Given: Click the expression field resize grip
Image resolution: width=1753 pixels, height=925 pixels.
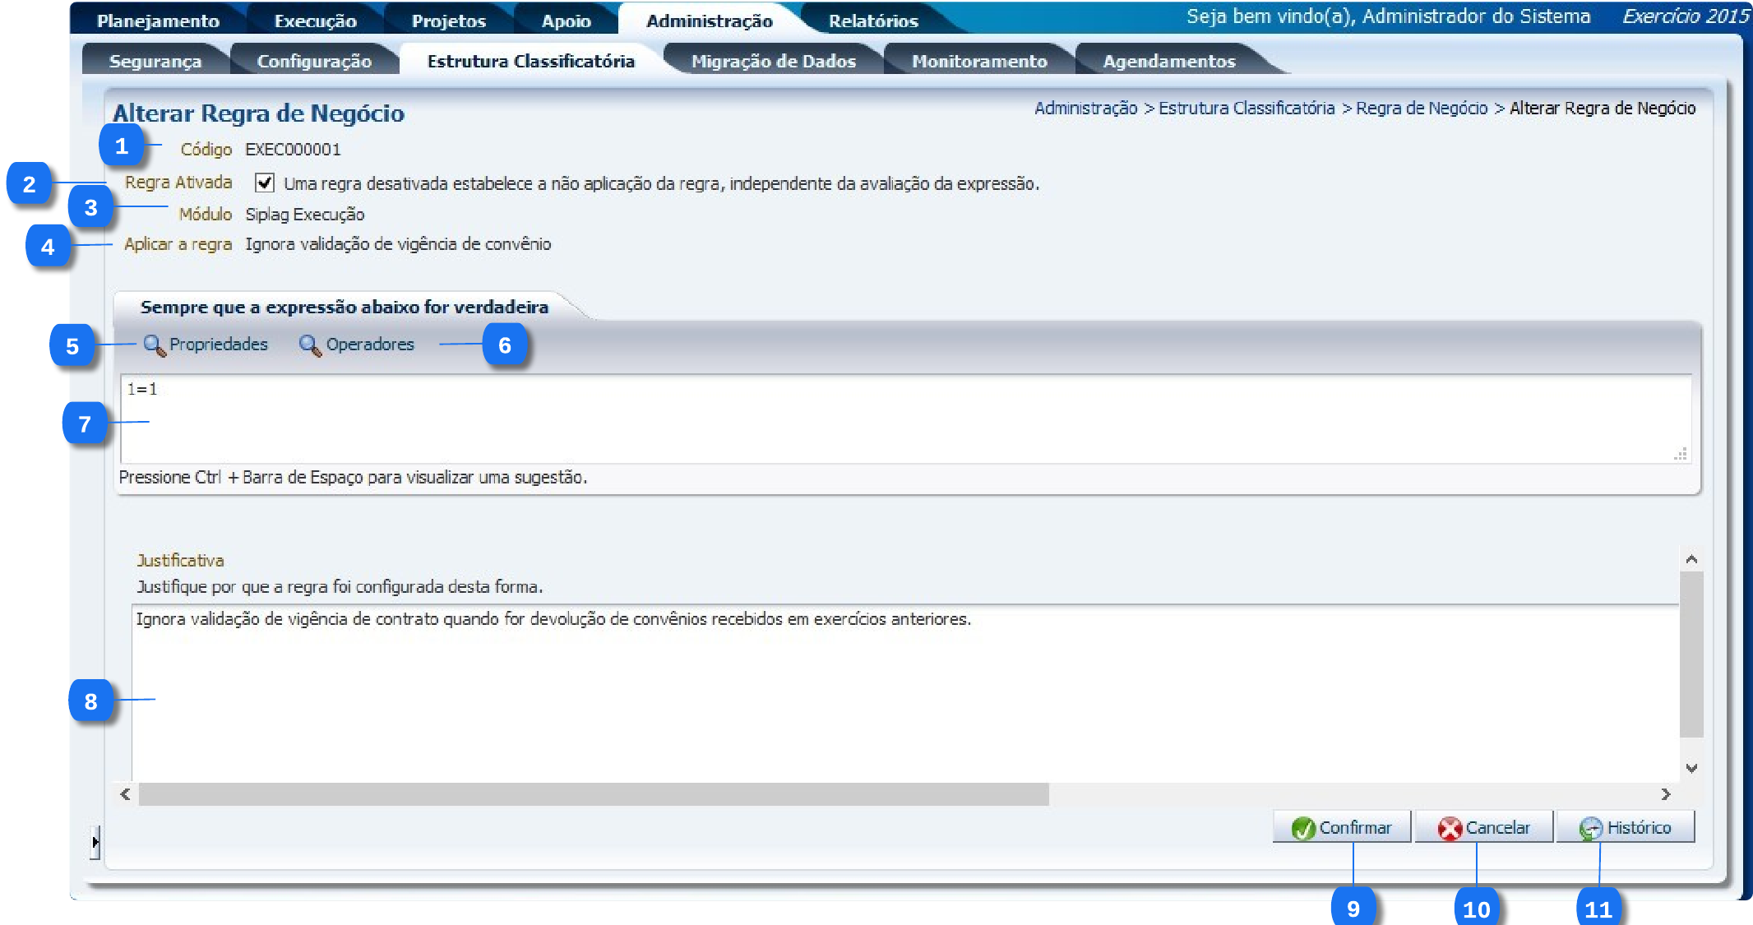Looking at the screenshot, I should pyautogui.click(x=1681, y=454).
